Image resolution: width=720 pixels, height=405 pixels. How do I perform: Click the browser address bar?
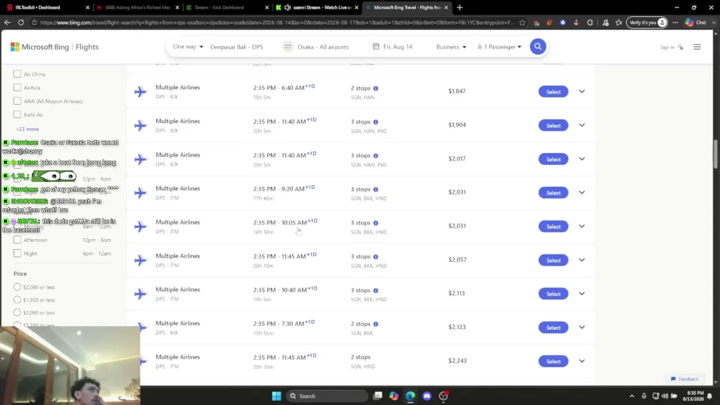pos(277,22)
